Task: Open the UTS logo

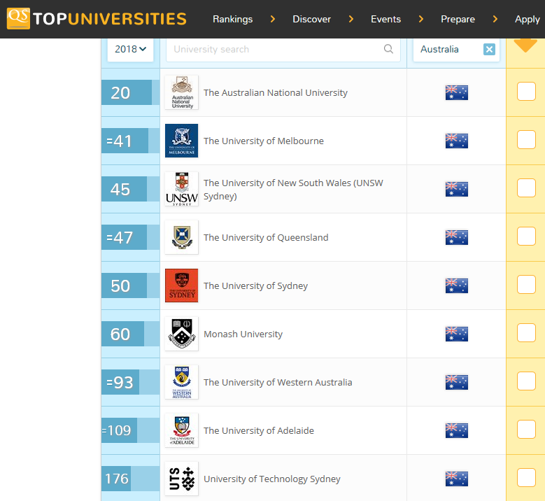Action: (181, 479)
